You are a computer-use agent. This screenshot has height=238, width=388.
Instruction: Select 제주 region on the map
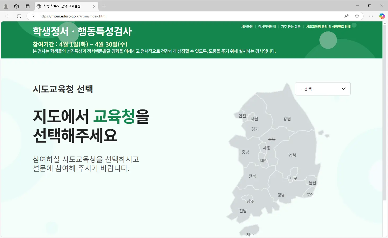pos(250,234)
